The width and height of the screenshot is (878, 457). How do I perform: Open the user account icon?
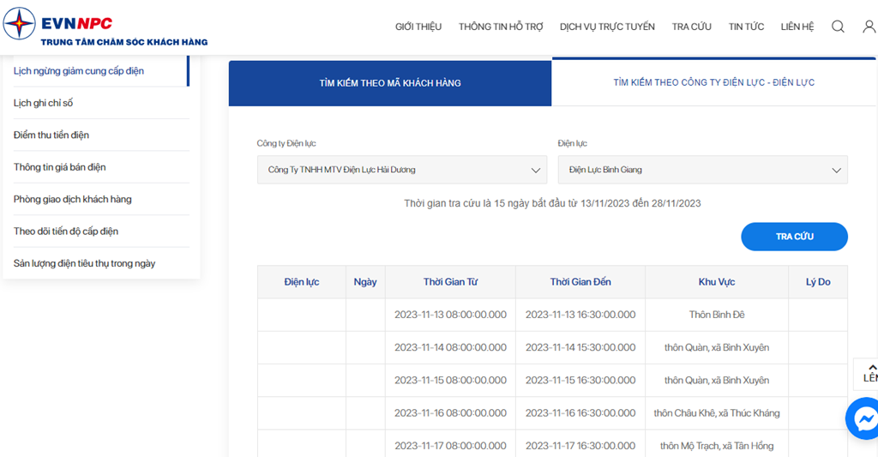click(x=869, y=27)
